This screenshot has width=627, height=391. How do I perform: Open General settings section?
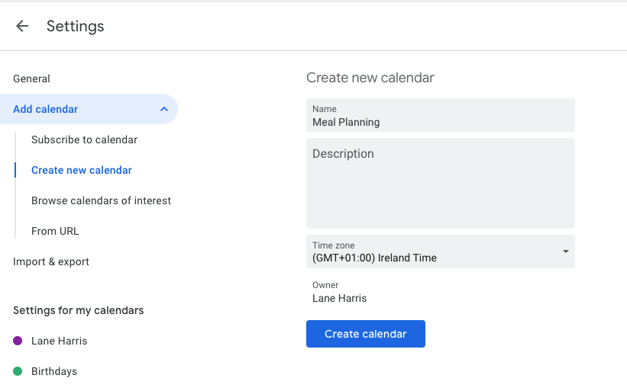[x=31, y=79]
